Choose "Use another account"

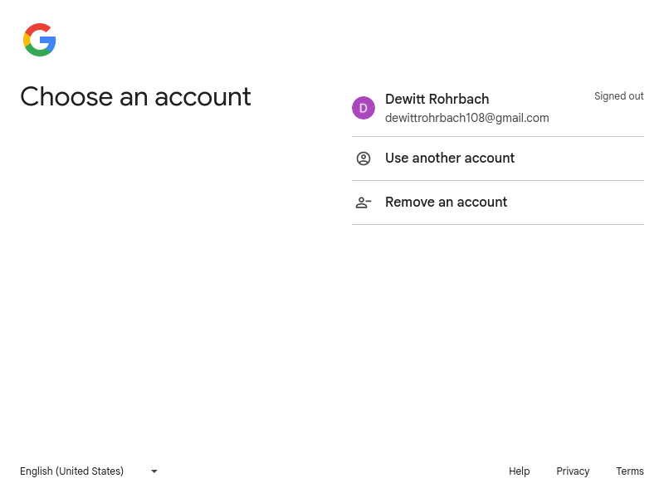(x=450, y=159)
